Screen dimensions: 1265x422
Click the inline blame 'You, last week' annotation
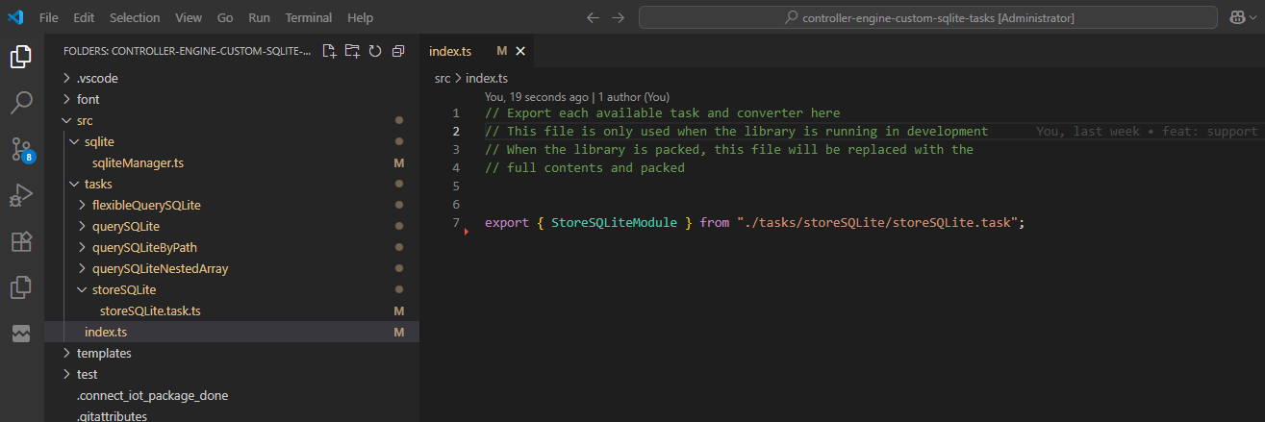click(x=1147, y=132)
